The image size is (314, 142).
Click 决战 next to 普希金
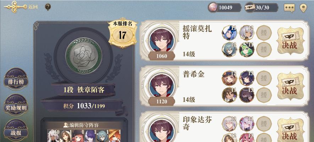click(290, 86)
